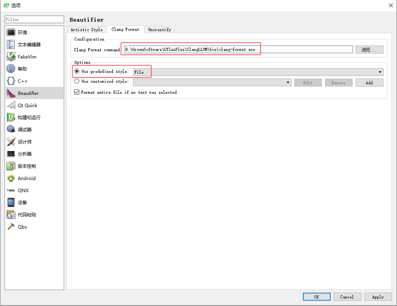The width and height of the screenshot is (397, 306).
Task: Click the Remove style button
Action: click(339, 82)
